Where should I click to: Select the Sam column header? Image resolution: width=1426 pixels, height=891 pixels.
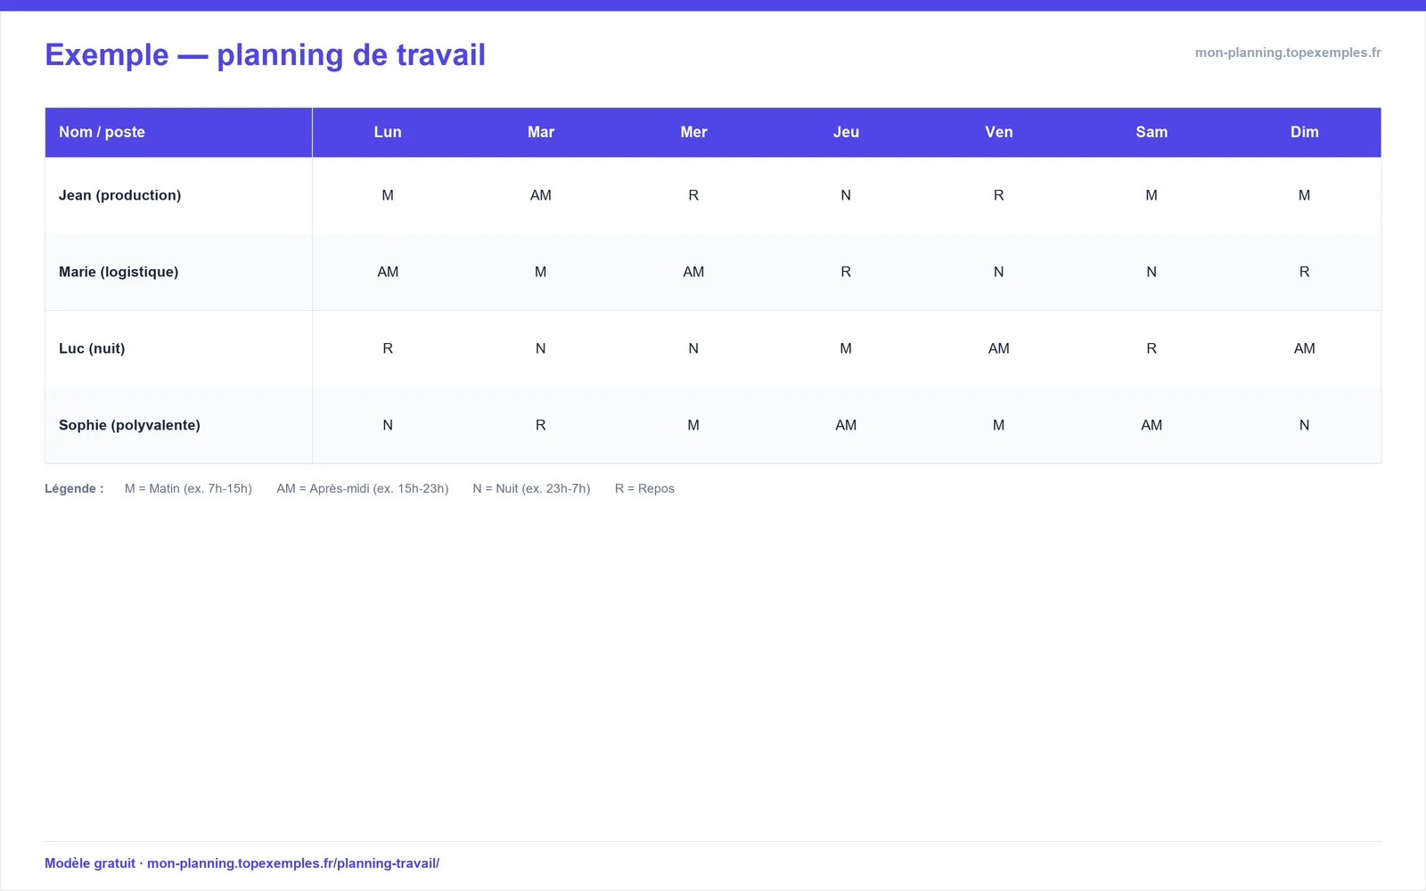click(1151, 132)
